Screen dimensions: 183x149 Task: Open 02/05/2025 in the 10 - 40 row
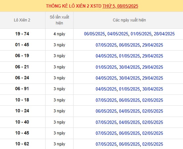point(153,122)
